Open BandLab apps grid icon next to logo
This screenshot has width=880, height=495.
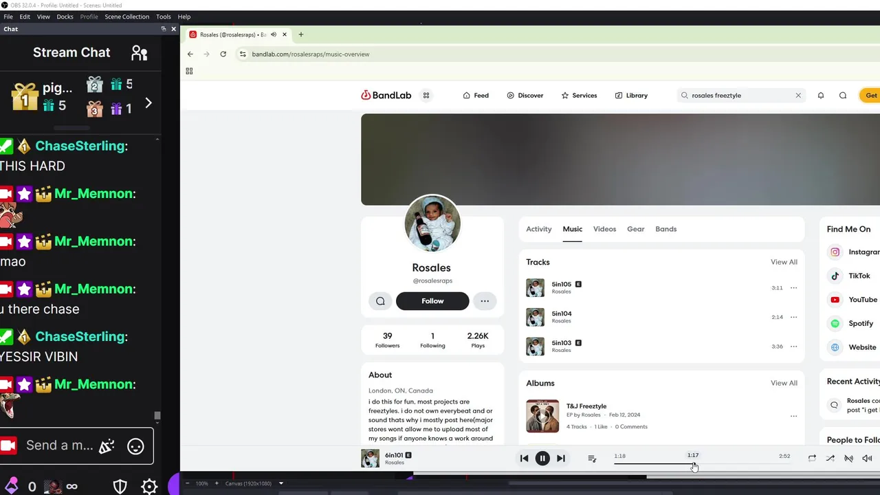426,96
